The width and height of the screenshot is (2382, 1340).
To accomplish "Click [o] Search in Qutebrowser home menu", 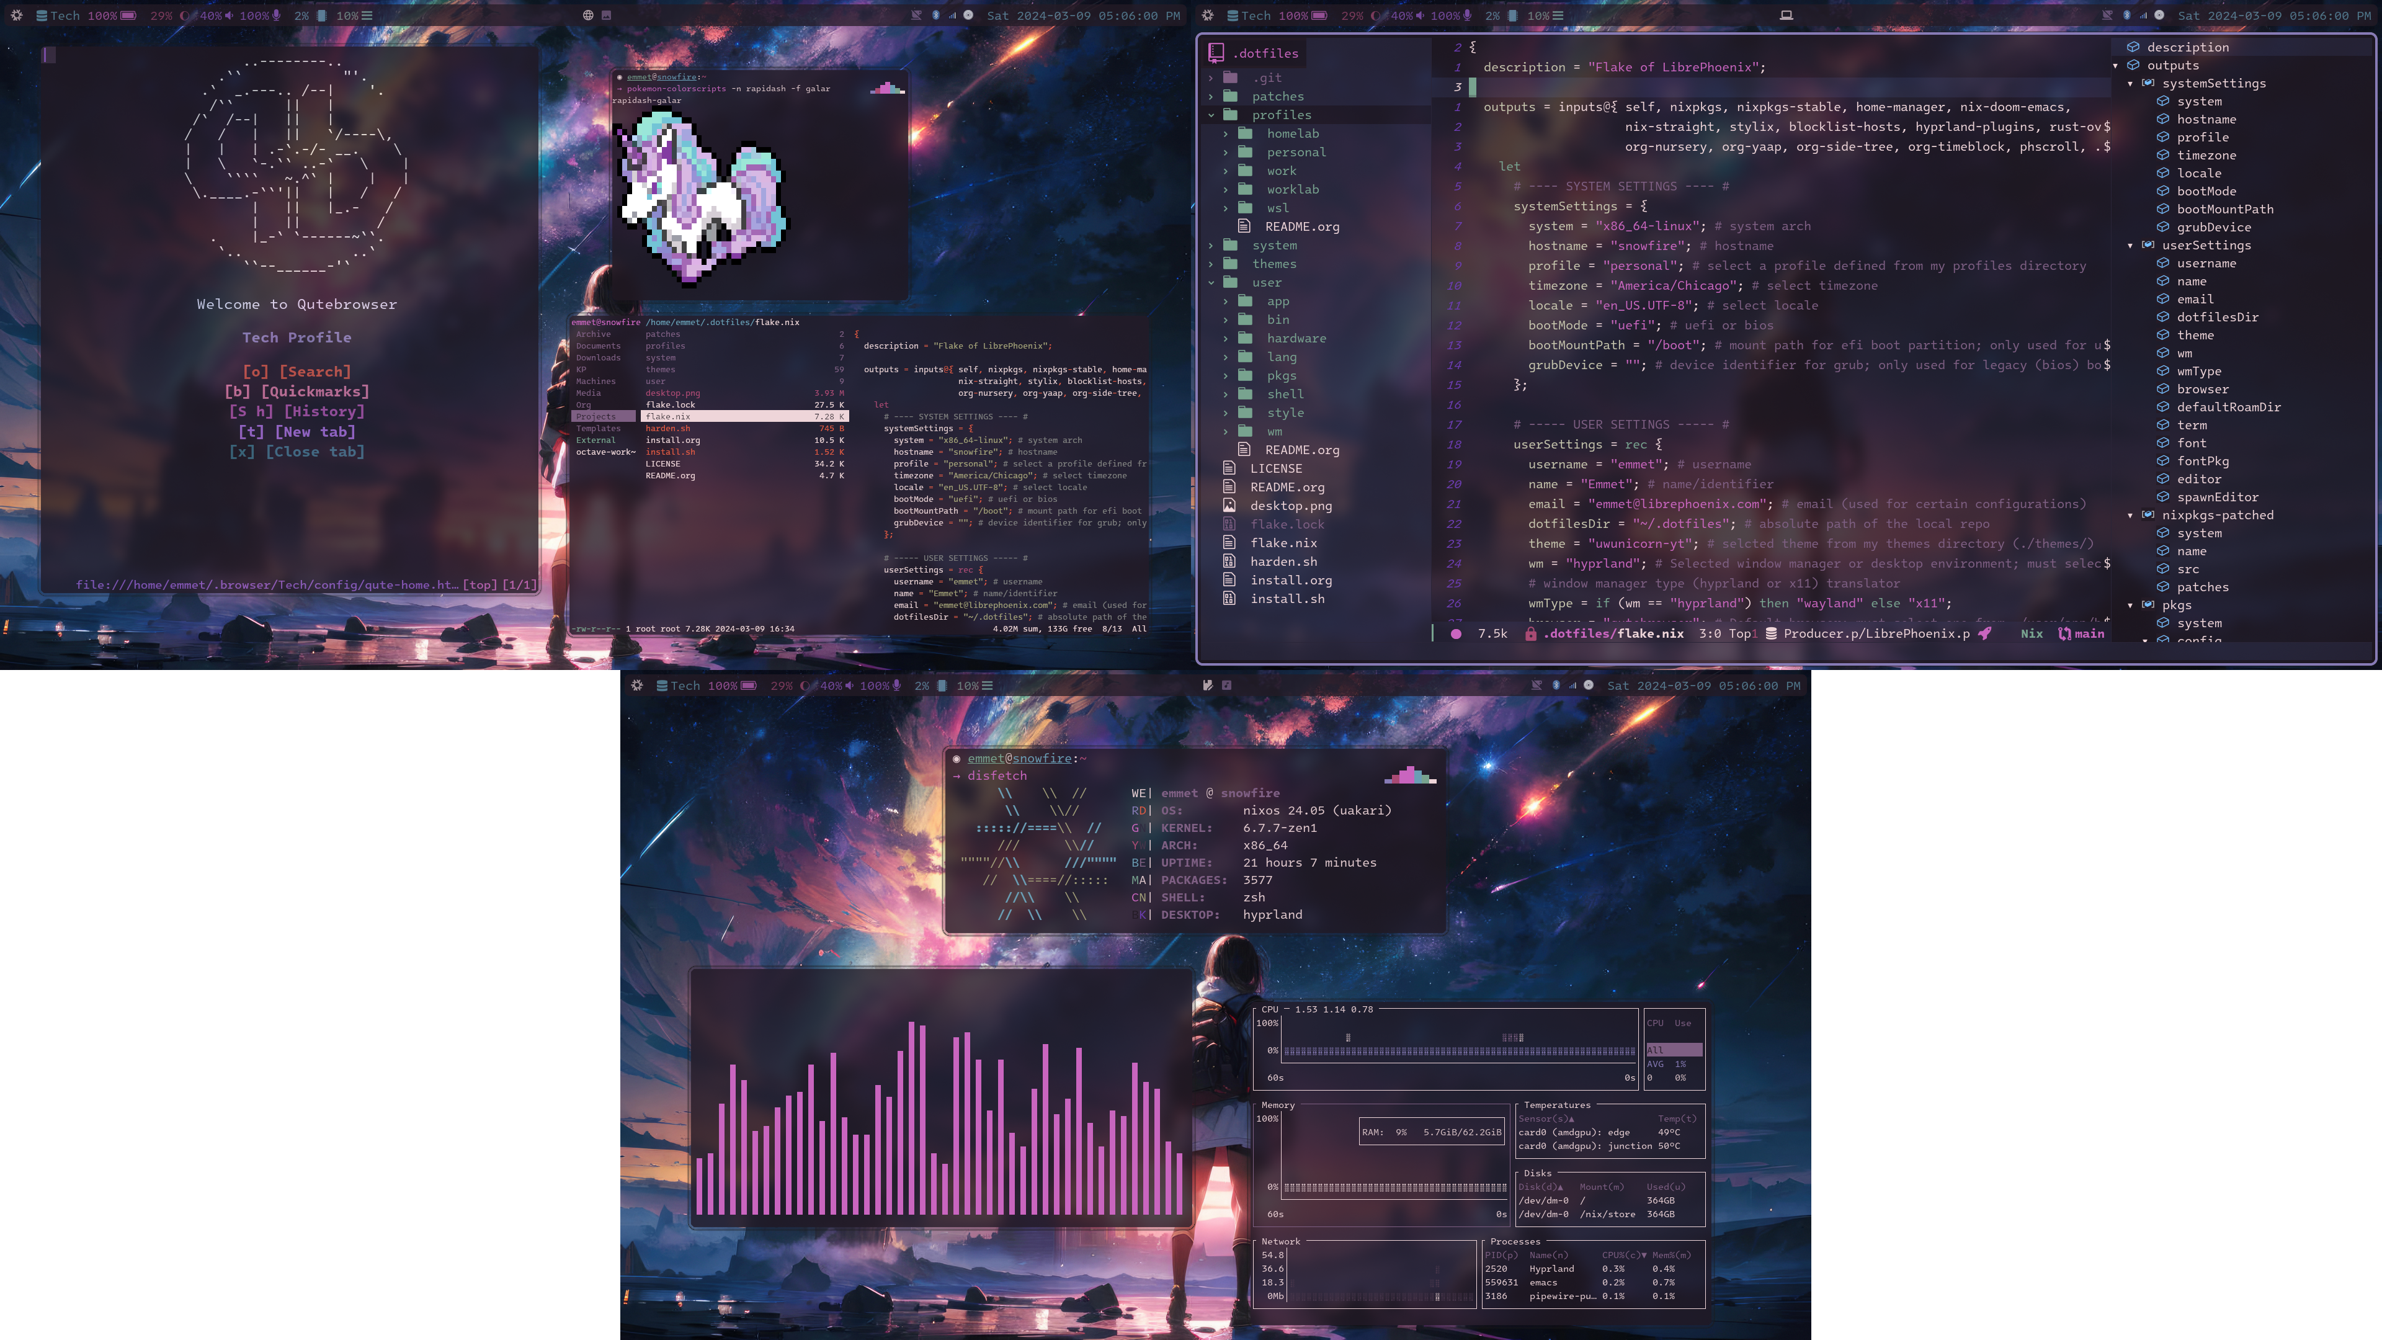I will coord(296,372).
